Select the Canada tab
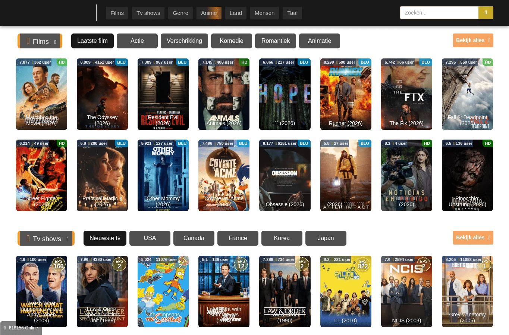 point(194,238)
